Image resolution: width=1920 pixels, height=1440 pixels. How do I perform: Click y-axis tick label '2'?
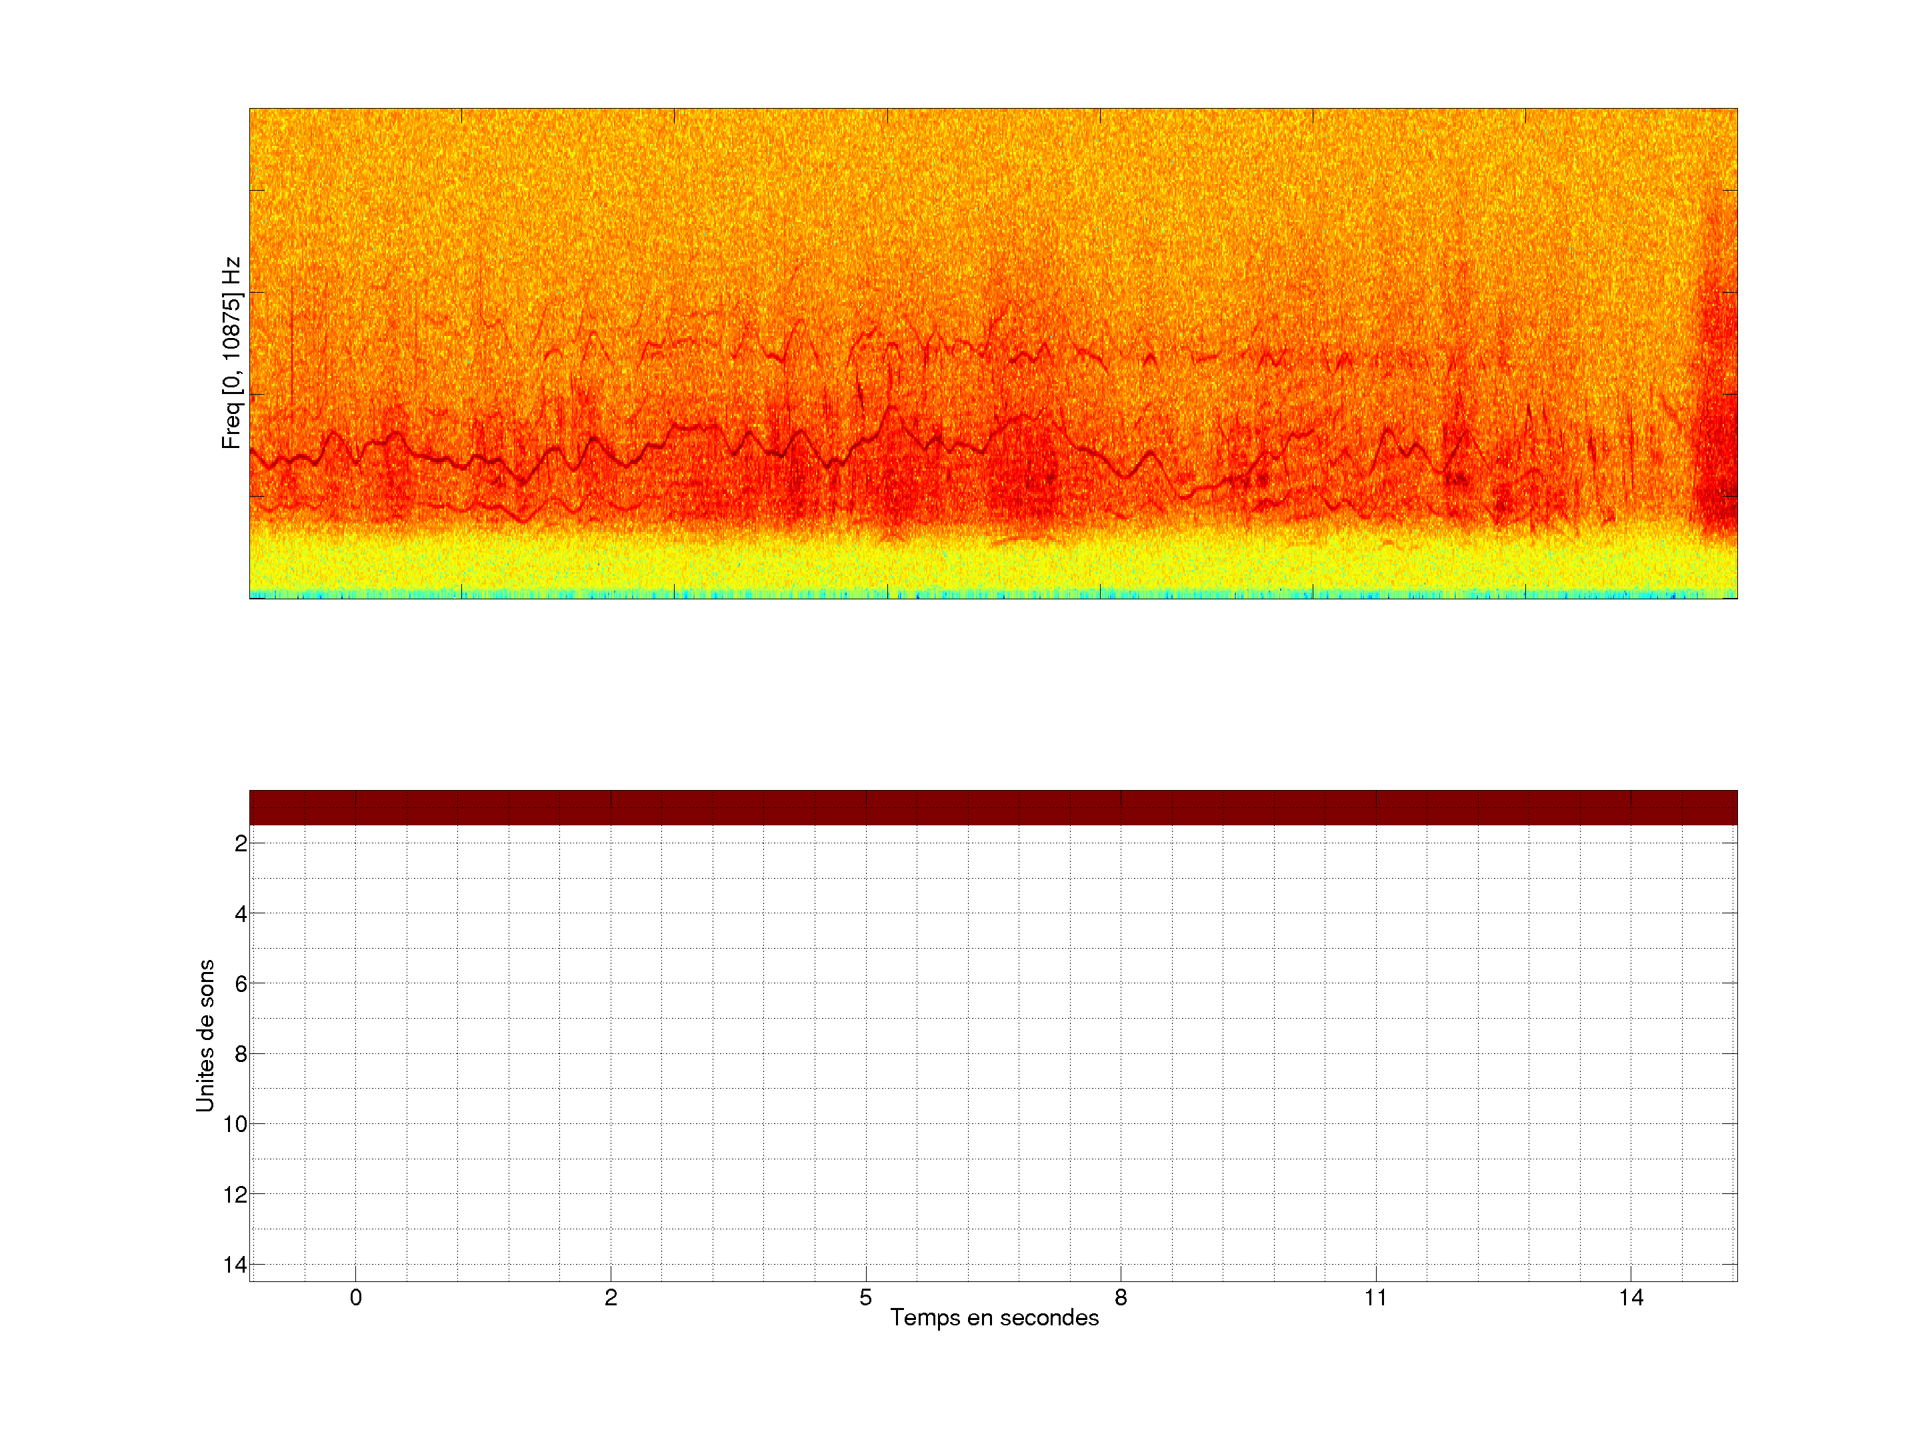coord(241,844)
